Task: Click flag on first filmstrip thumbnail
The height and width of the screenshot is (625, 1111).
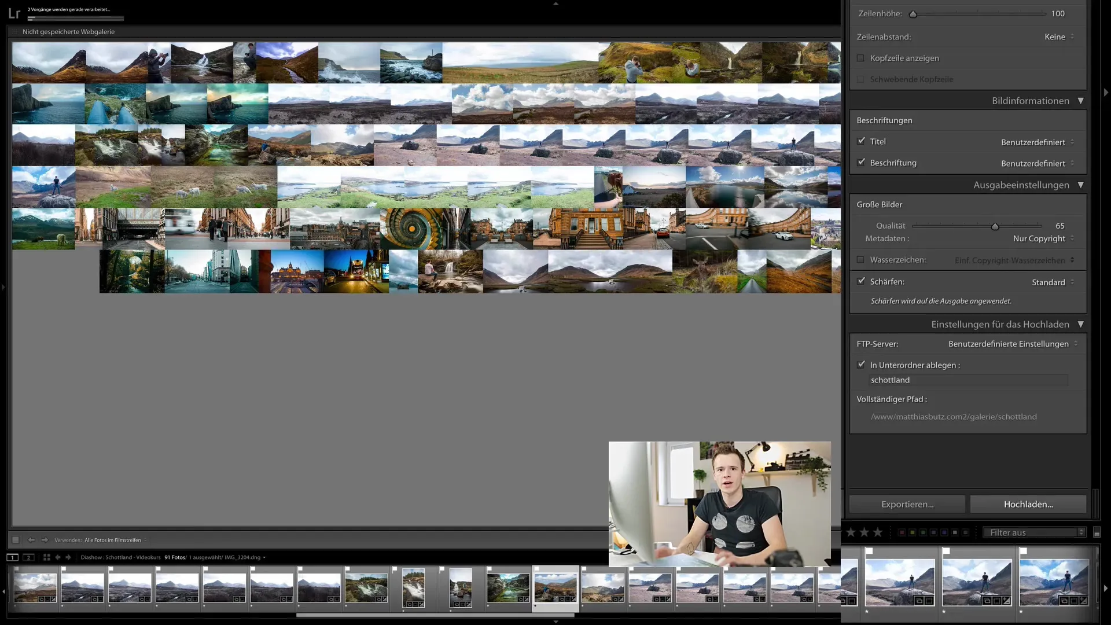Action: 17,569
